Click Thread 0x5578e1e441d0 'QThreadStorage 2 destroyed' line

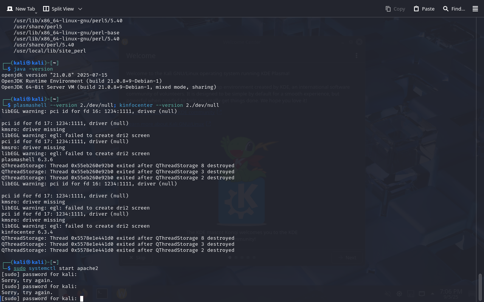[118, 250]
